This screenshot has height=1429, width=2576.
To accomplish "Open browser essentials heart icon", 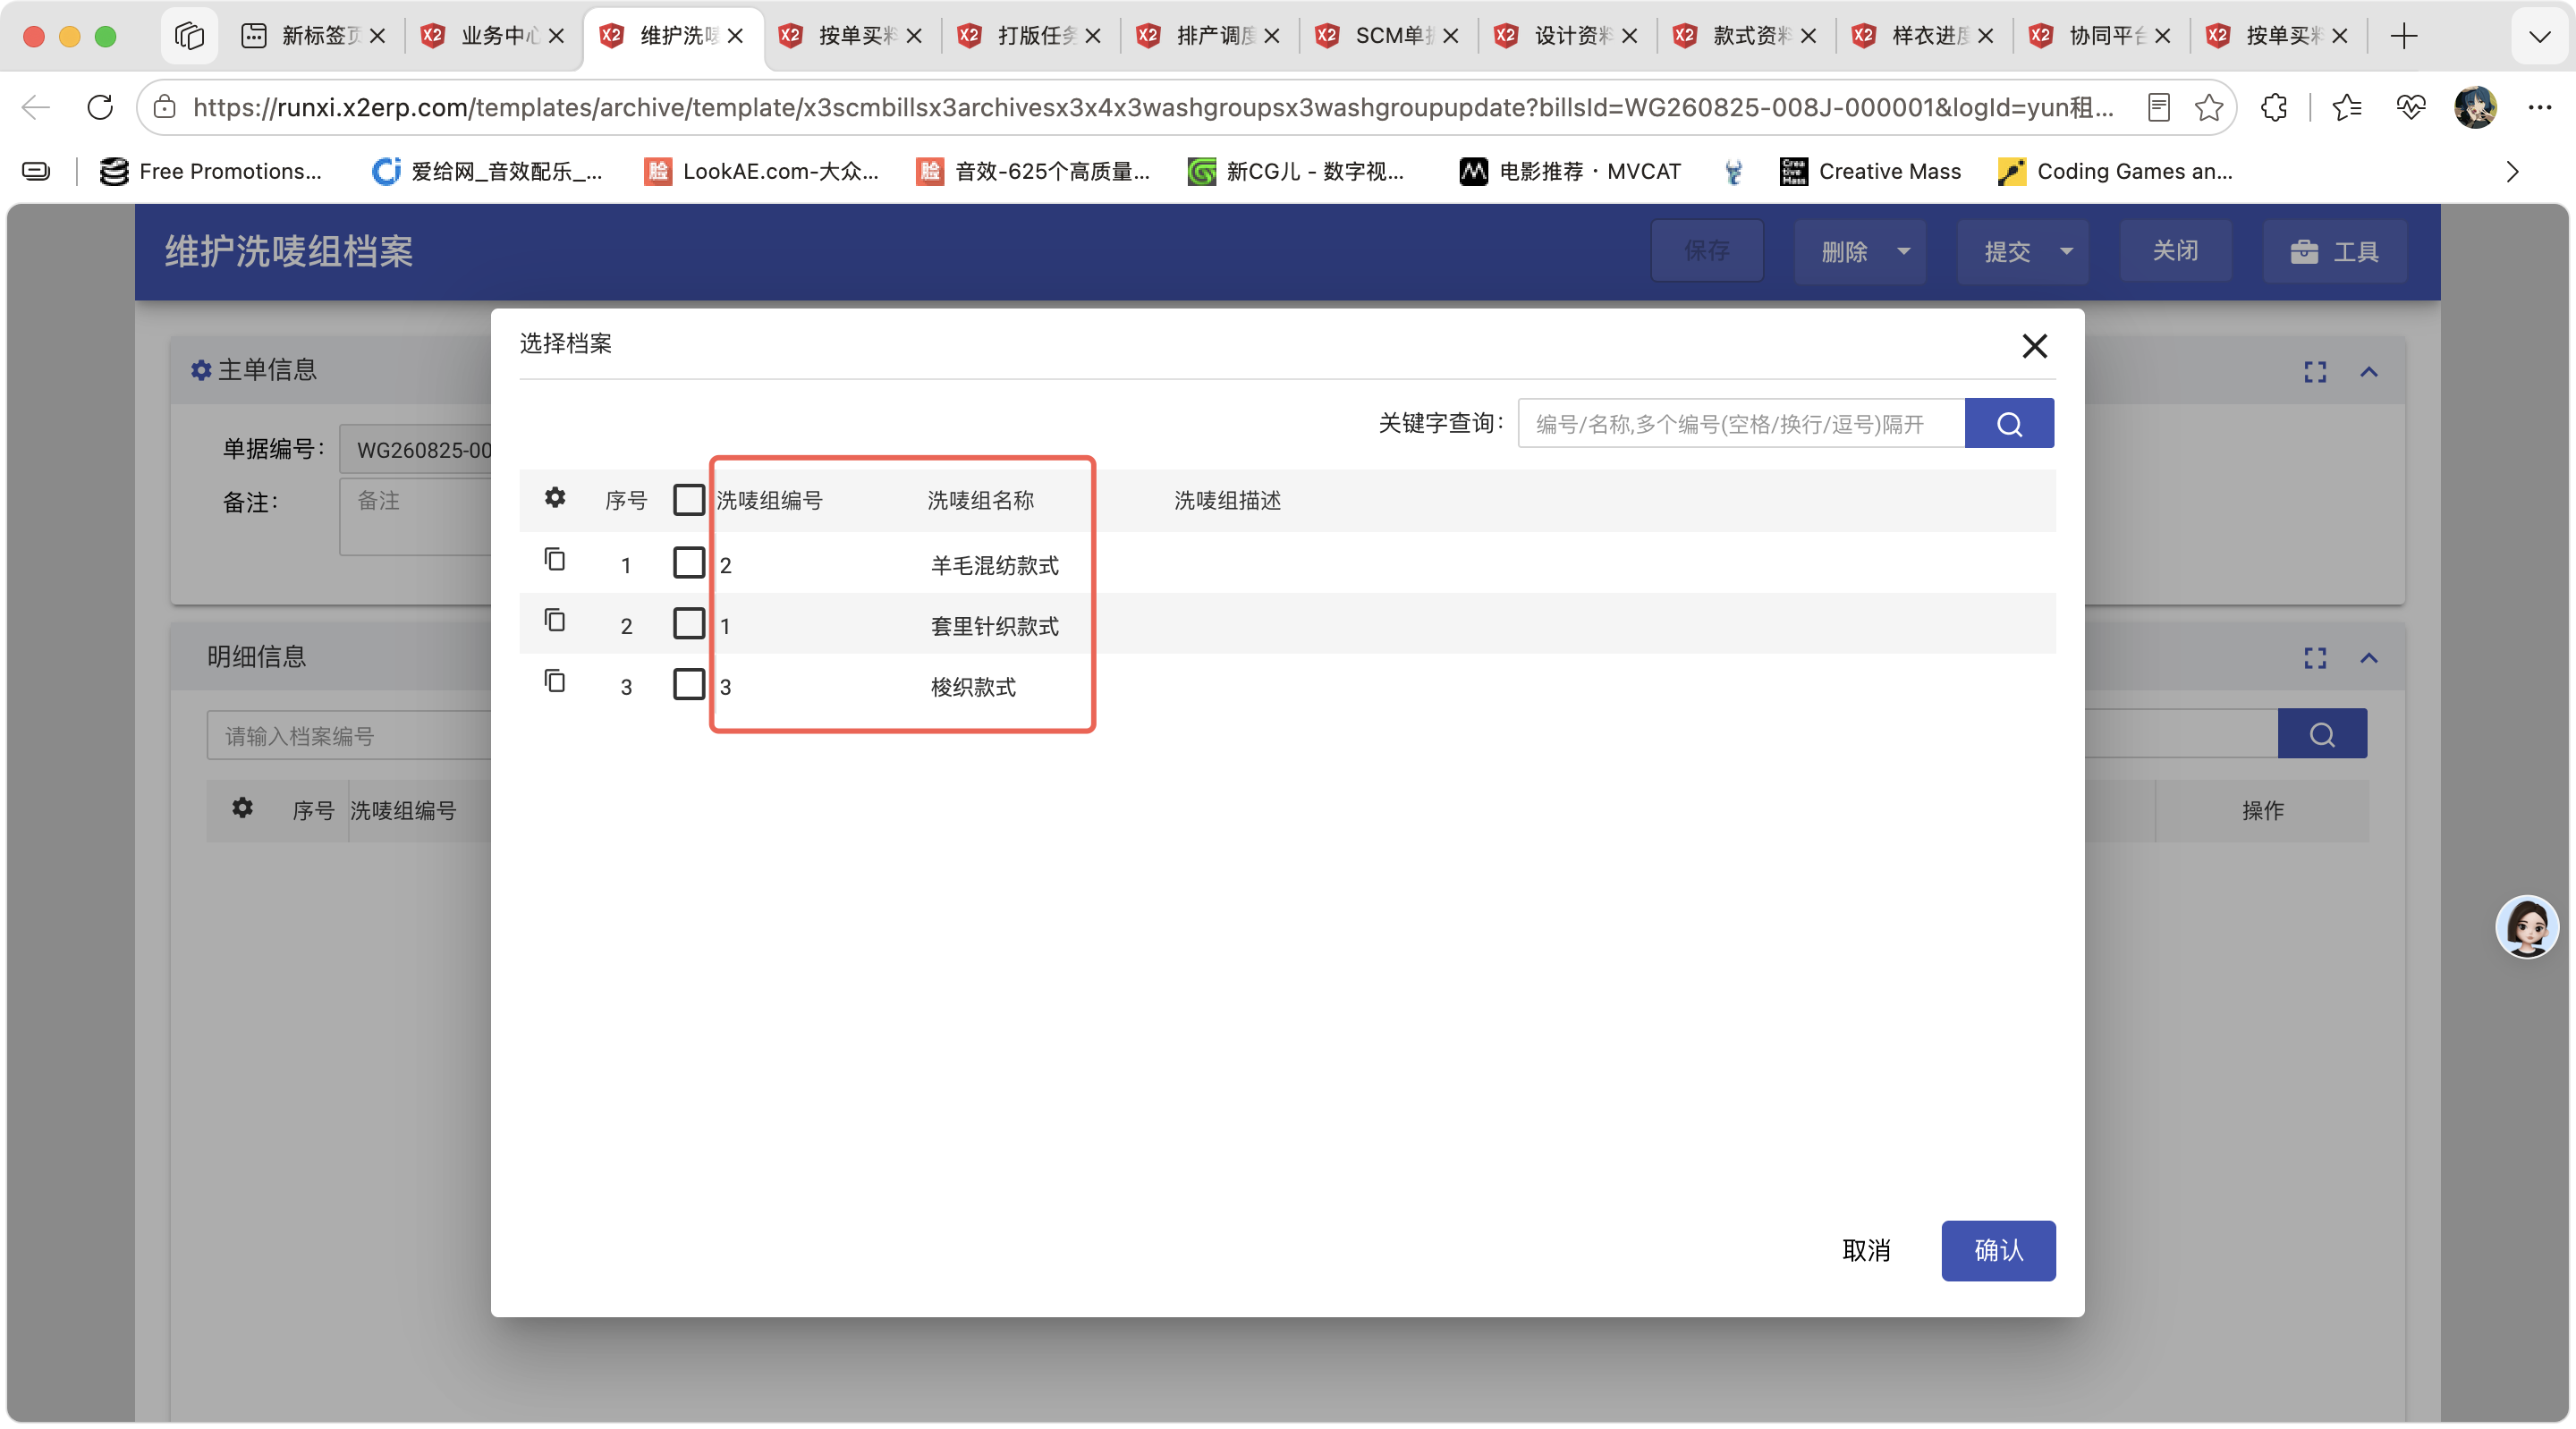I will [2410, 107].
